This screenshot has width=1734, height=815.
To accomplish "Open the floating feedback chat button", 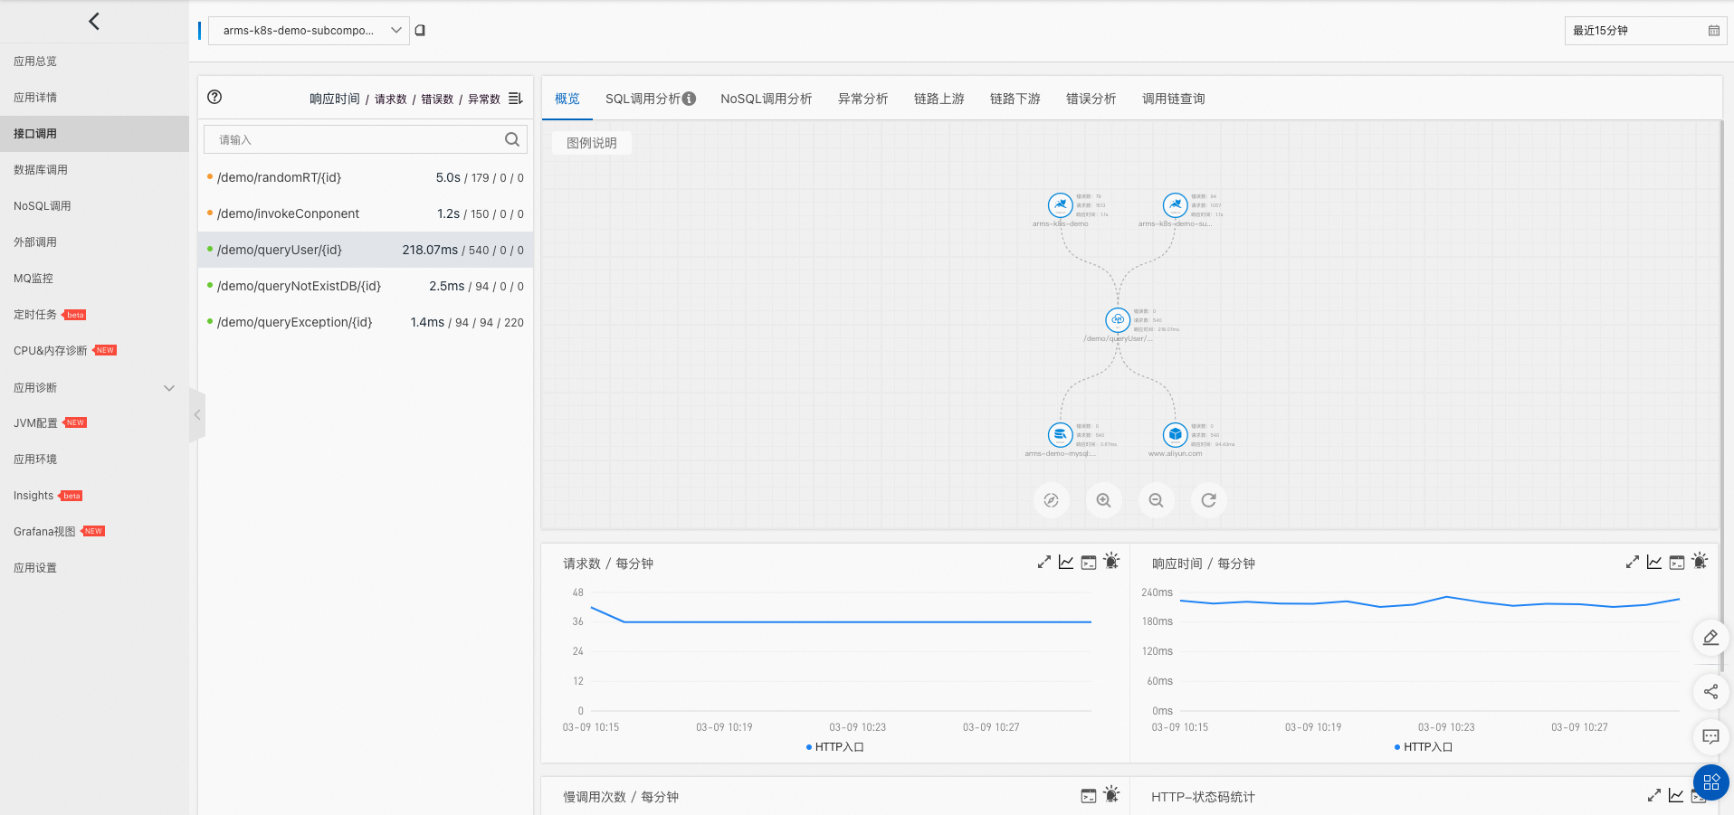I will (1710, 737).
